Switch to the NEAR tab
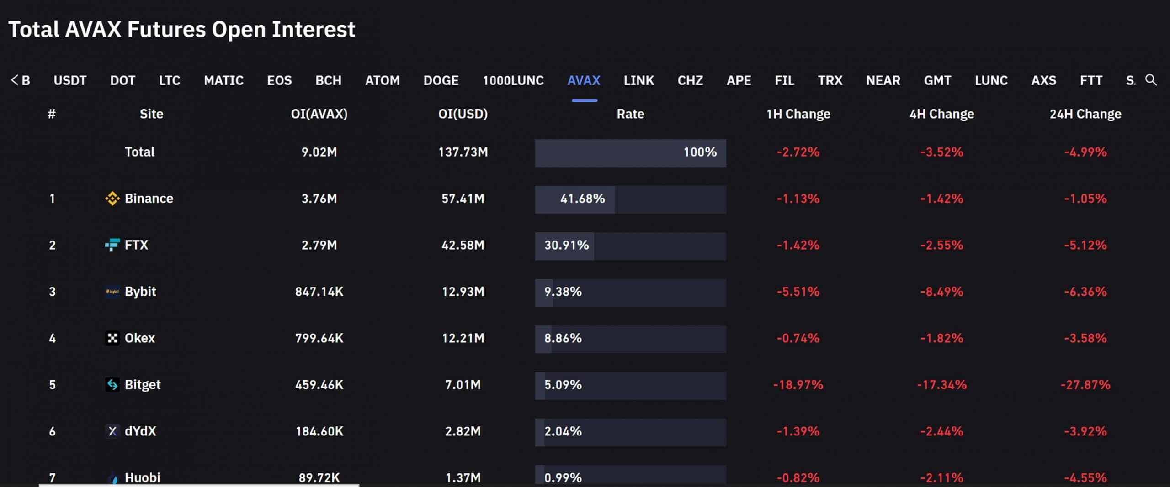This screenshot has width=1170, height=487. pos(883,81)
